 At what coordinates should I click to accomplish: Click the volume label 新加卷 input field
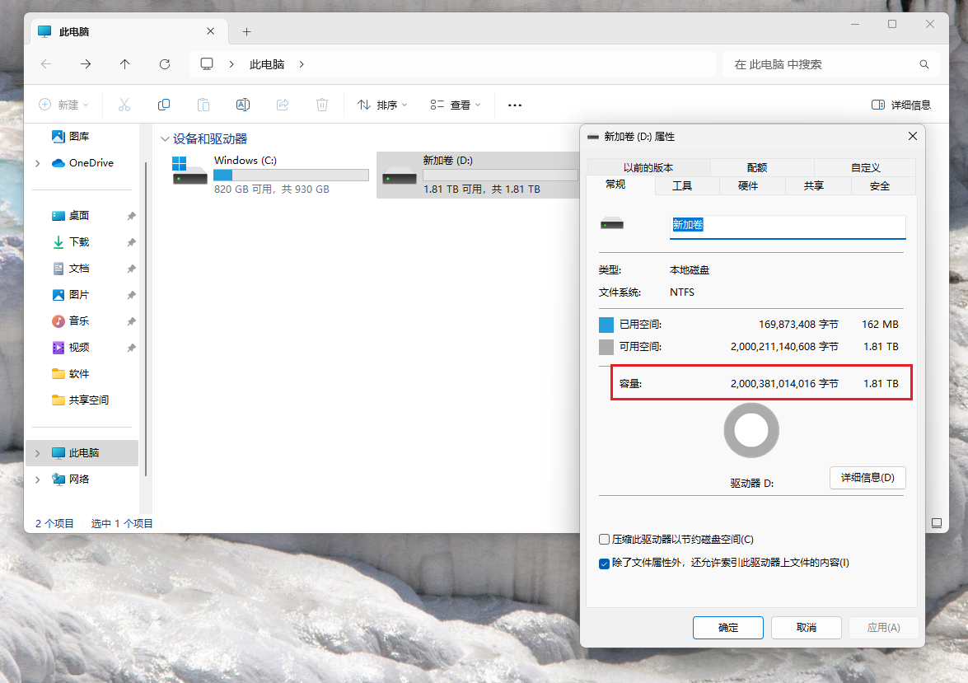788,226
